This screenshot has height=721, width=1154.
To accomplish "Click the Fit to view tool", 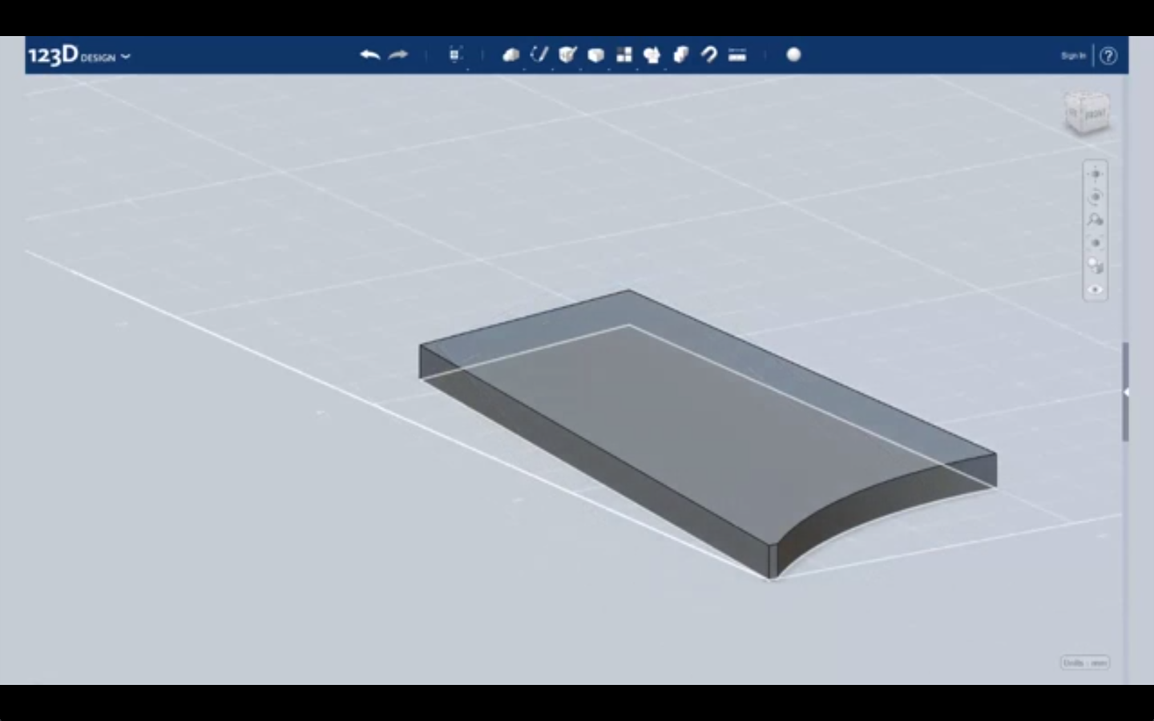I will coord(1095,244).
